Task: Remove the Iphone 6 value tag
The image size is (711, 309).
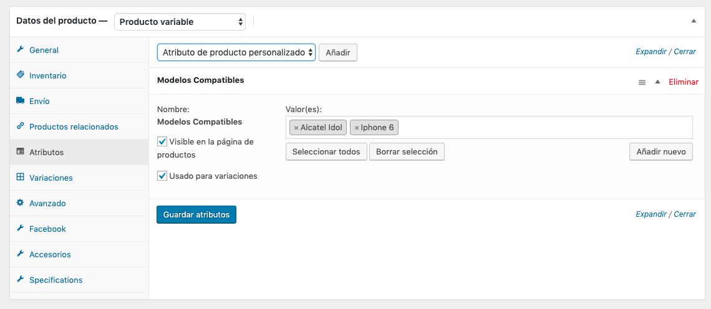Action: [356, 128]
